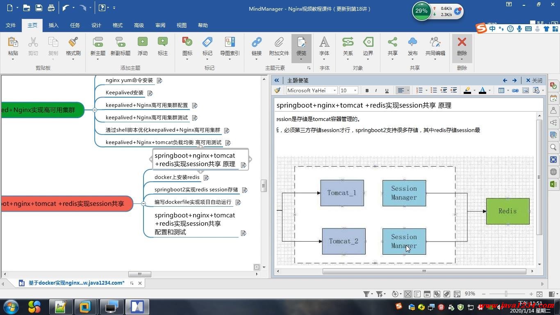Click the Delete (删除) icon
The width and height of the screenshot is (560, 315).
pos(462,42)
